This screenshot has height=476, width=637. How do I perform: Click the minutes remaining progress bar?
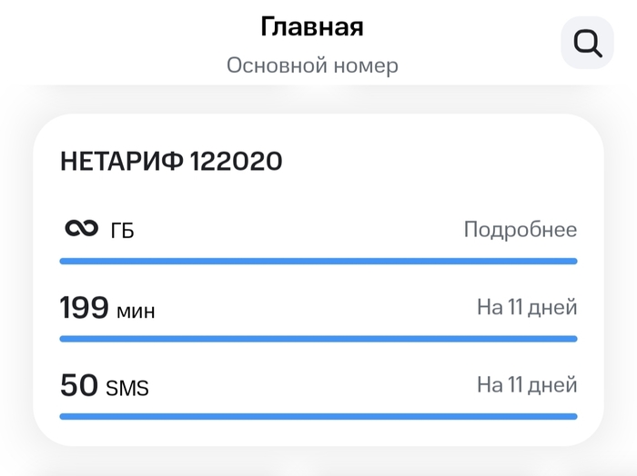(318, 339)
